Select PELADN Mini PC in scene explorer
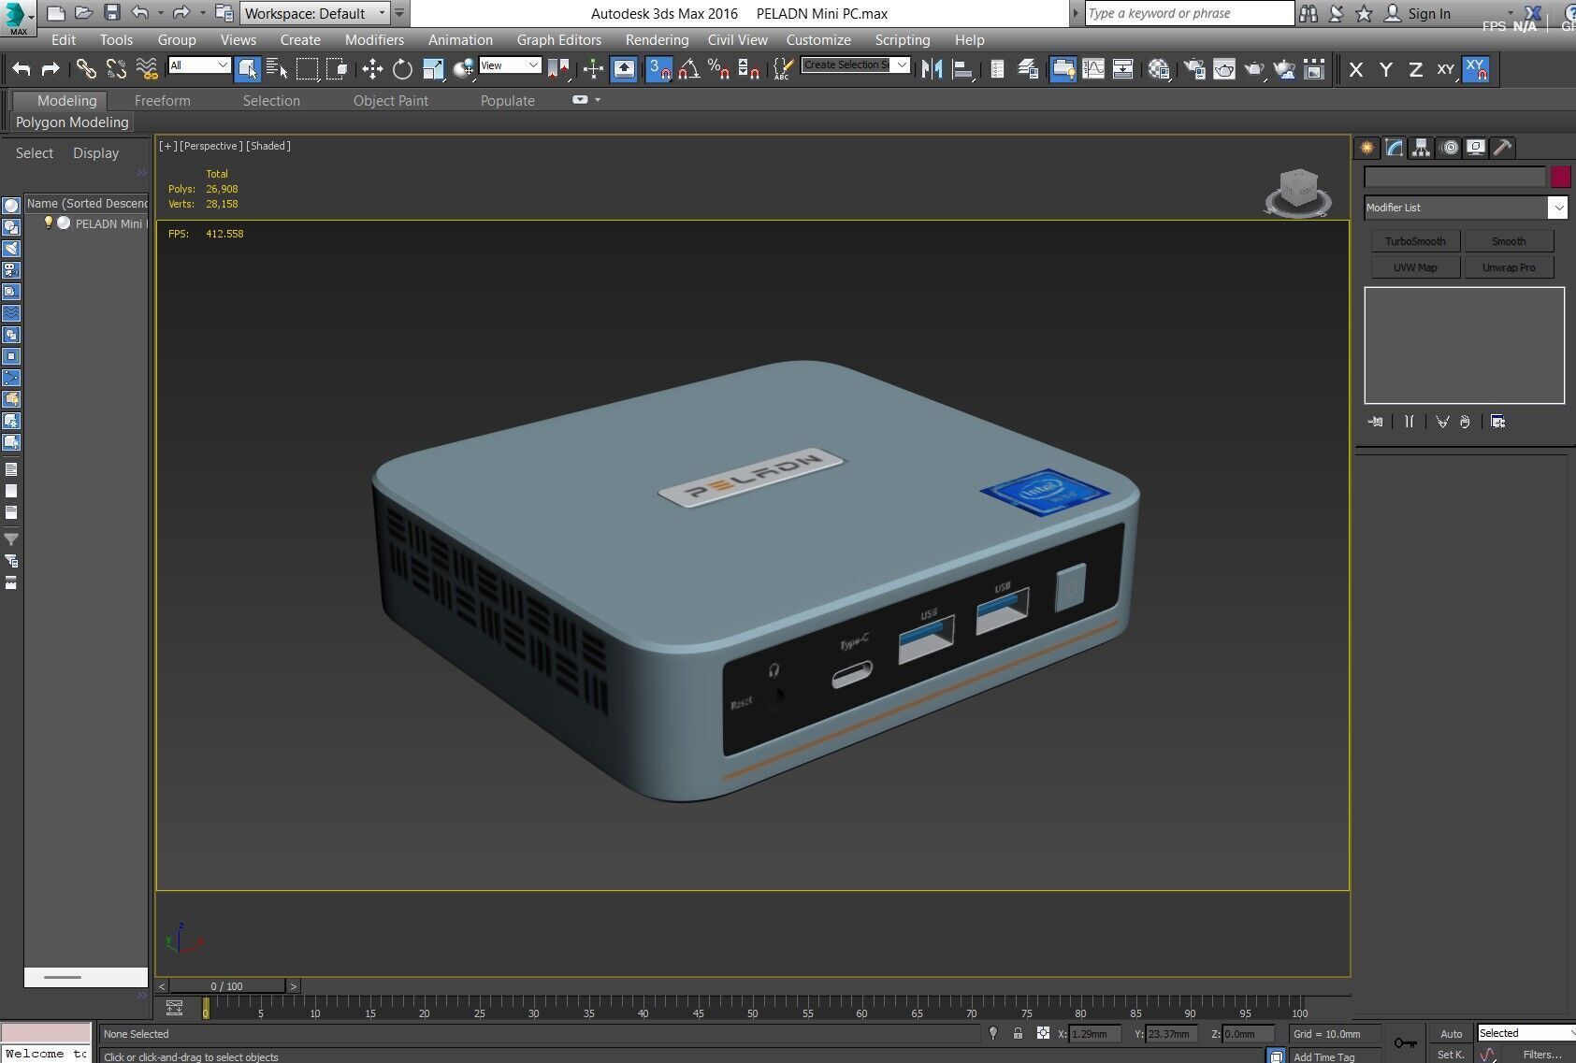1576x1063 pixels. (x=109, y=223)
